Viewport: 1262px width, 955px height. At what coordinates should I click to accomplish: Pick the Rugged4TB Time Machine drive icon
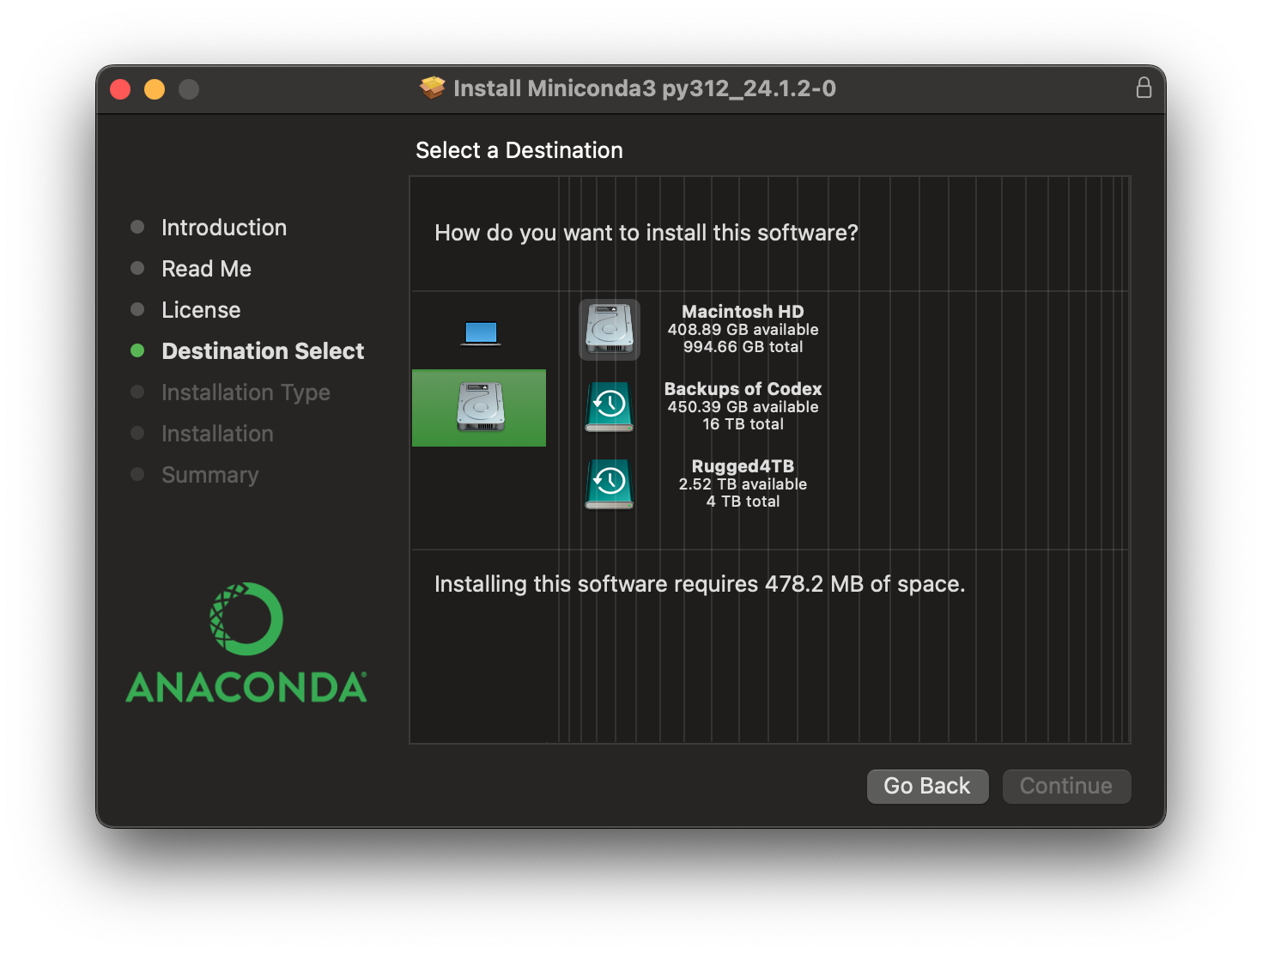point(610,484)
